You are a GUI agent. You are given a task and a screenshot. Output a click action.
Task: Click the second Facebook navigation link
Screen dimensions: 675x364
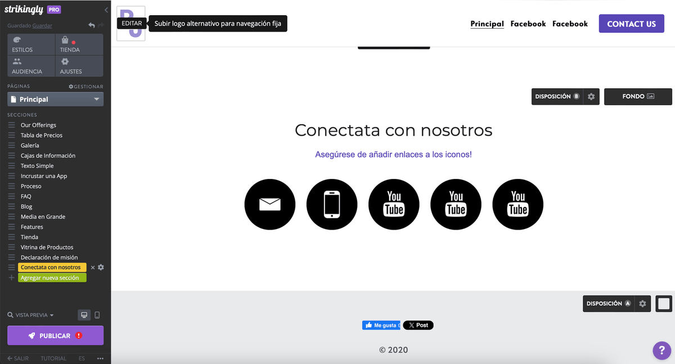pos(570,24)
